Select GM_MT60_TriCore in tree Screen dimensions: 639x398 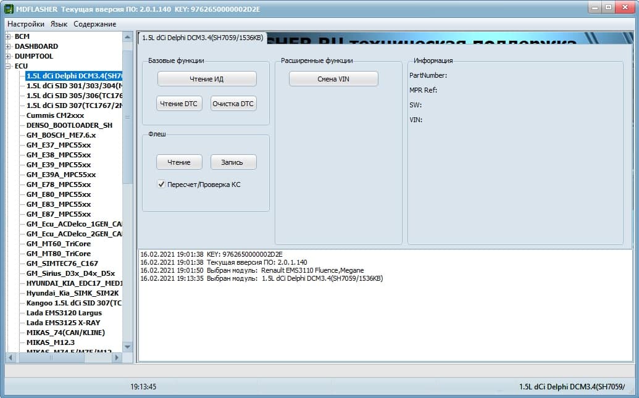tap(59, 244)
